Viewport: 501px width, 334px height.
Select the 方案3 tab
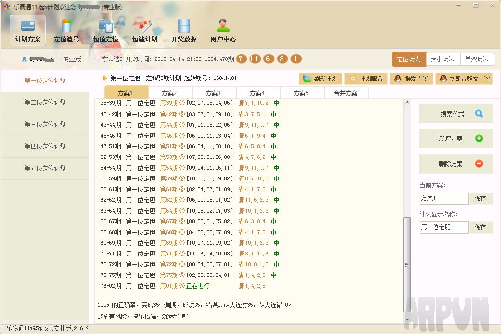click(214, 93)
